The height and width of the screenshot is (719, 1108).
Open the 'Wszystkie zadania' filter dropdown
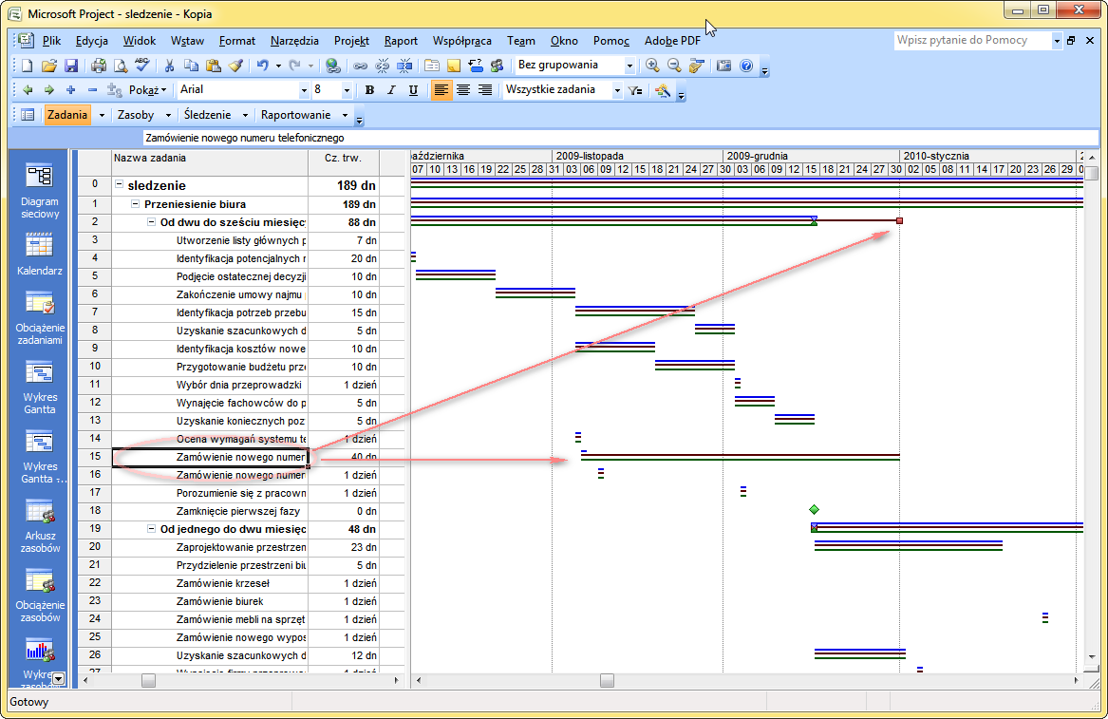coord(617,90)
